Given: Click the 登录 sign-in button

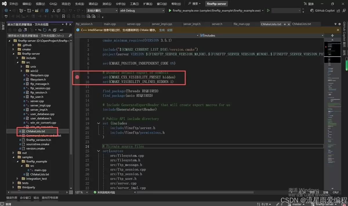Looking at the screenshot, I should click(309, 4).
